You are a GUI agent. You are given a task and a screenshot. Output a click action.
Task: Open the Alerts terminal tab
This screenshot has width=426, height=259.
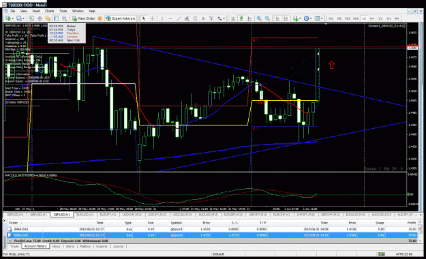(70, 247)
